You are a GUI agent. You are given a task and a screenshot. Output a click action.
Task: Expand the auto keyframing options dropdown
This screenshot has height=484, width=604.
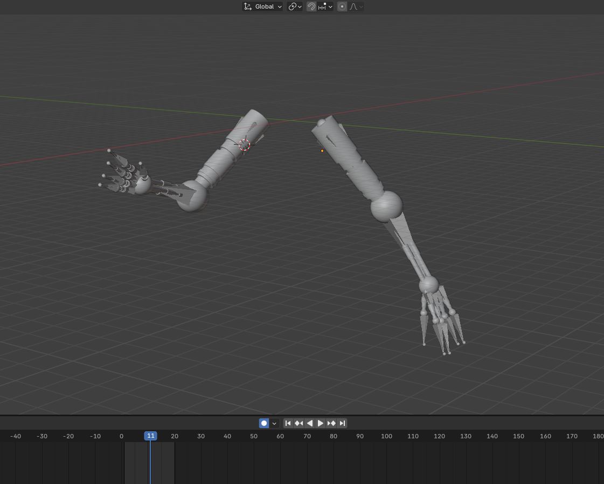coord(274,423)
